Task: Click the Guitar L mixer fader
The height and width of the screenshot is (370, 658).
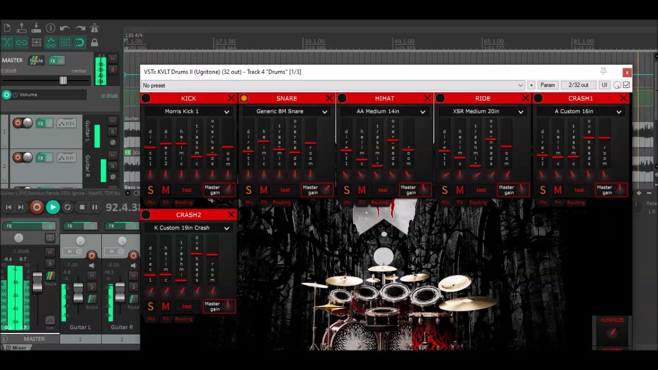Action: click(78, 293)
